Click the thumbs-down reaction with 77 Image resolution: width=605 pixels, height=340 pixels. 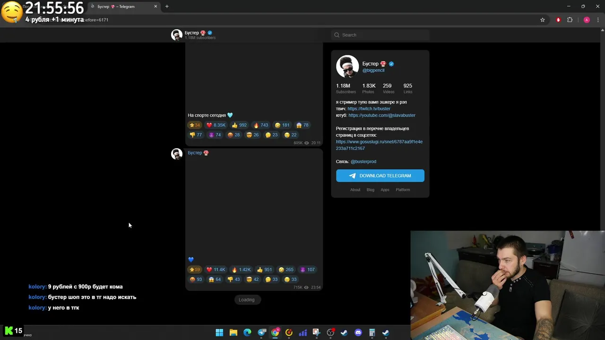point(196,135)
